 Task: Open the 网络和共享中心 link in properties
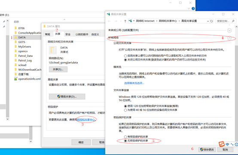pyautogui.click(x=86, y=120)
